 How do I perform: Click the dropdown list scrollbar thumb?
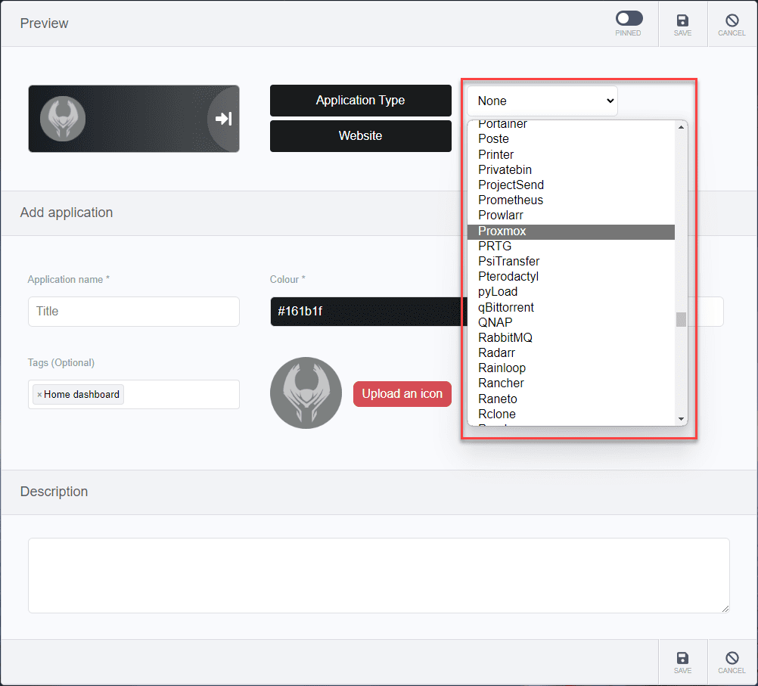coord(681,319)
